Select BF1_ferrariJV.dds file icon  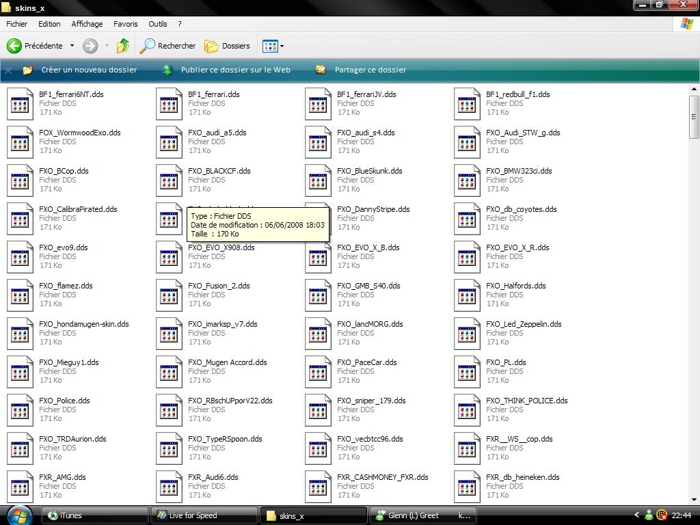pos(319,104)
